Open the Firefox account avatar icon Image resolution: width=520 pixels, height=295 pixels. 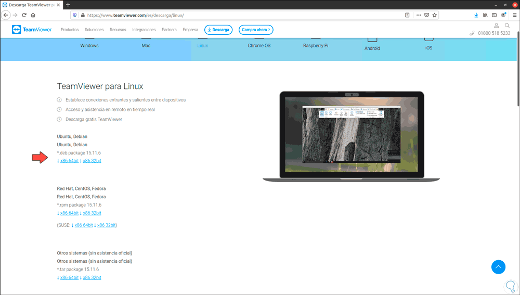click(x=504, y=15)
